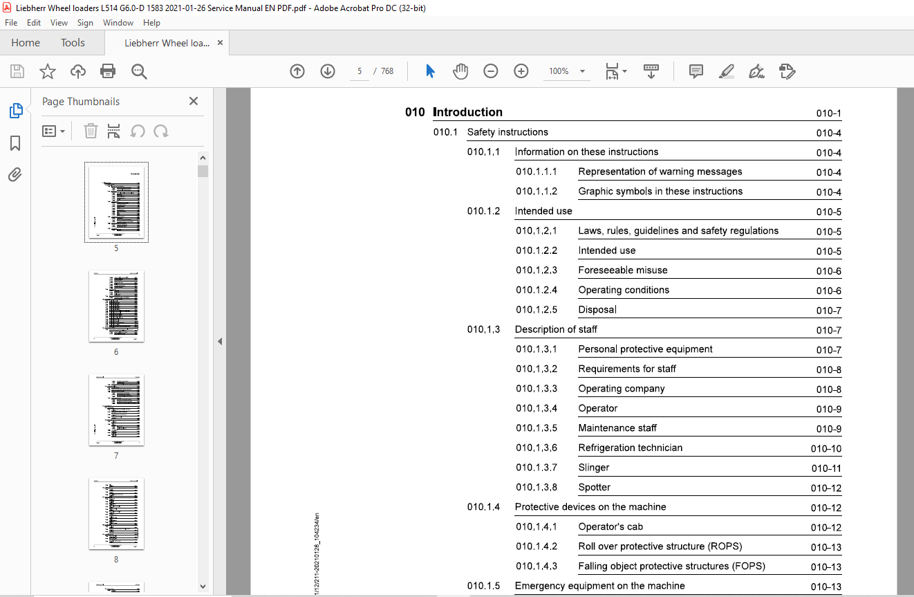Select the highlight text tool
Viewport: 914px width, 597px height.
[727, 71]
